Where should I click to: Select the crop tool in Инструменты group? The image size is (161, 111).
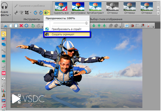point(27,12)
